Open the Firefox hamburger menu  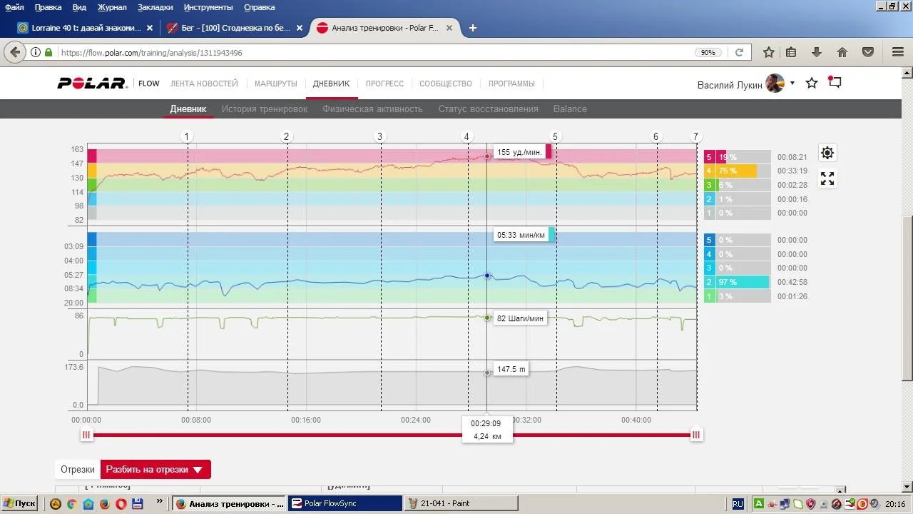pyautogui.click(x=898, y=52)
